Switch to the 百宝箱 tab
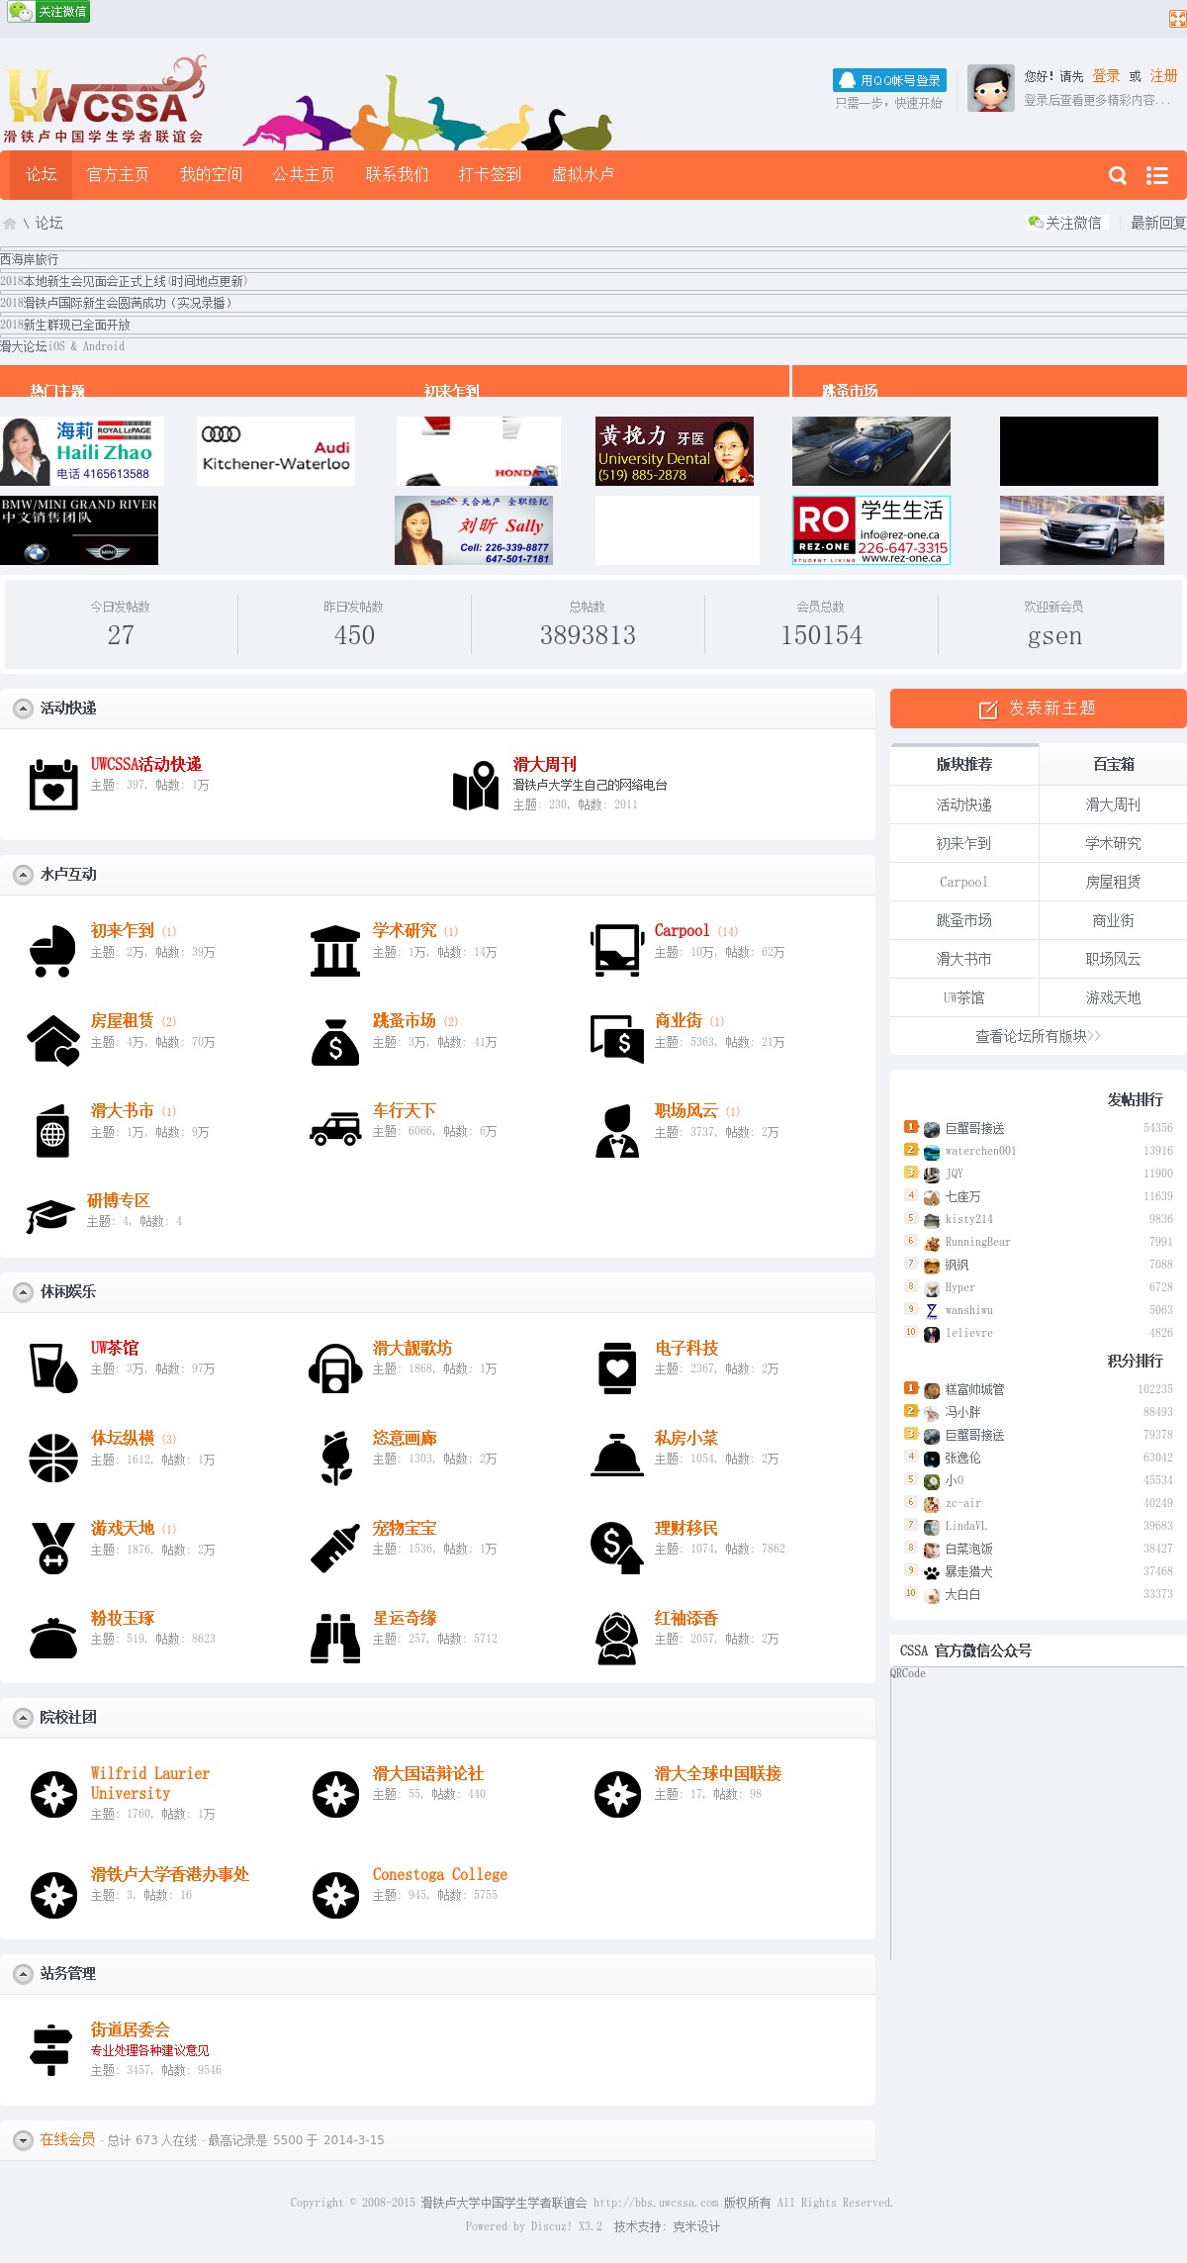The width and height of the screenshot is (1187, 2263). pyautogui.click(x=1113, y=765)
